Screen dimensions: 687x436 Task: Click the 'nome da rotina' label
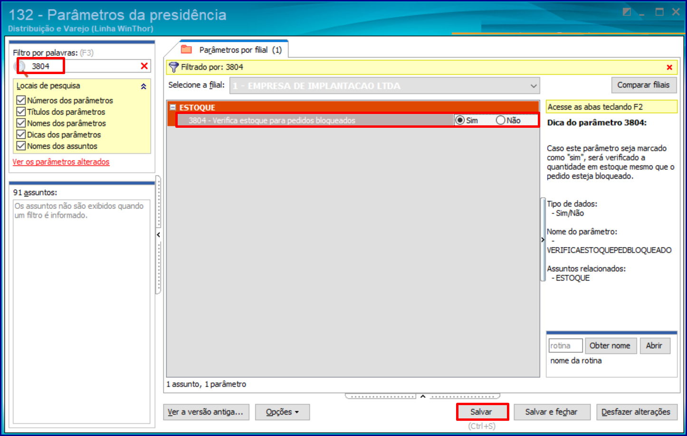[576, 361]
